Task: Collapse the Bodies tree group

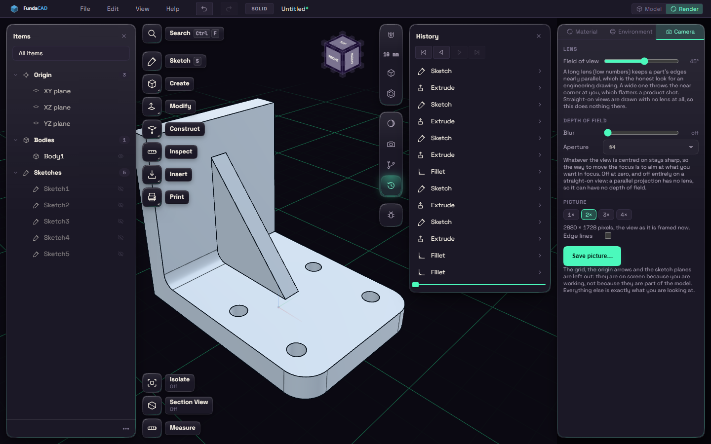Action: [x=15, y=140]
